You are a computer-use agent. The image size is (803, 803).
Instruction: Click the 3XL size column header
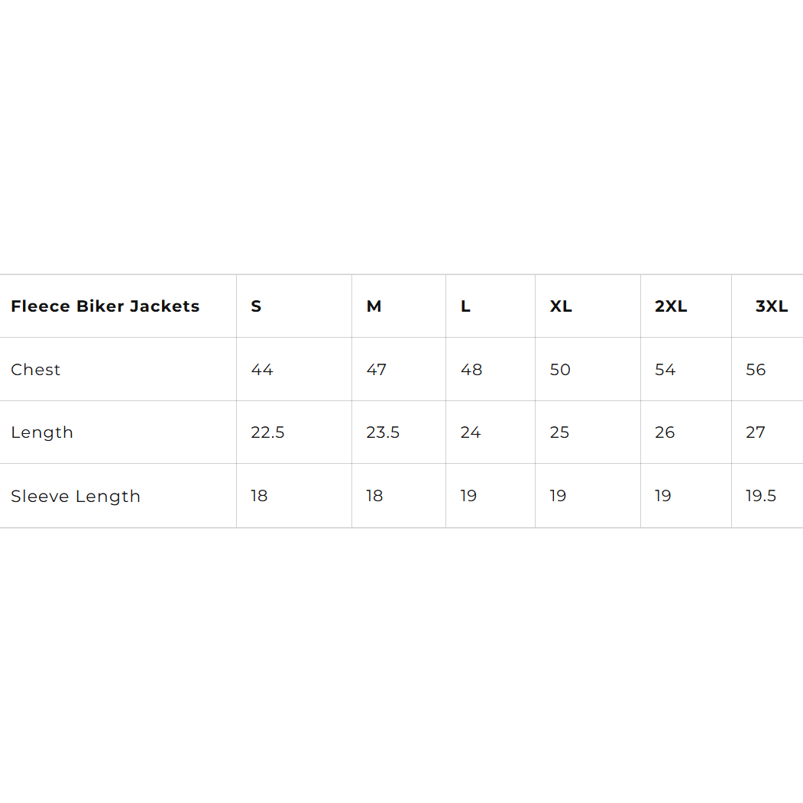771,306
